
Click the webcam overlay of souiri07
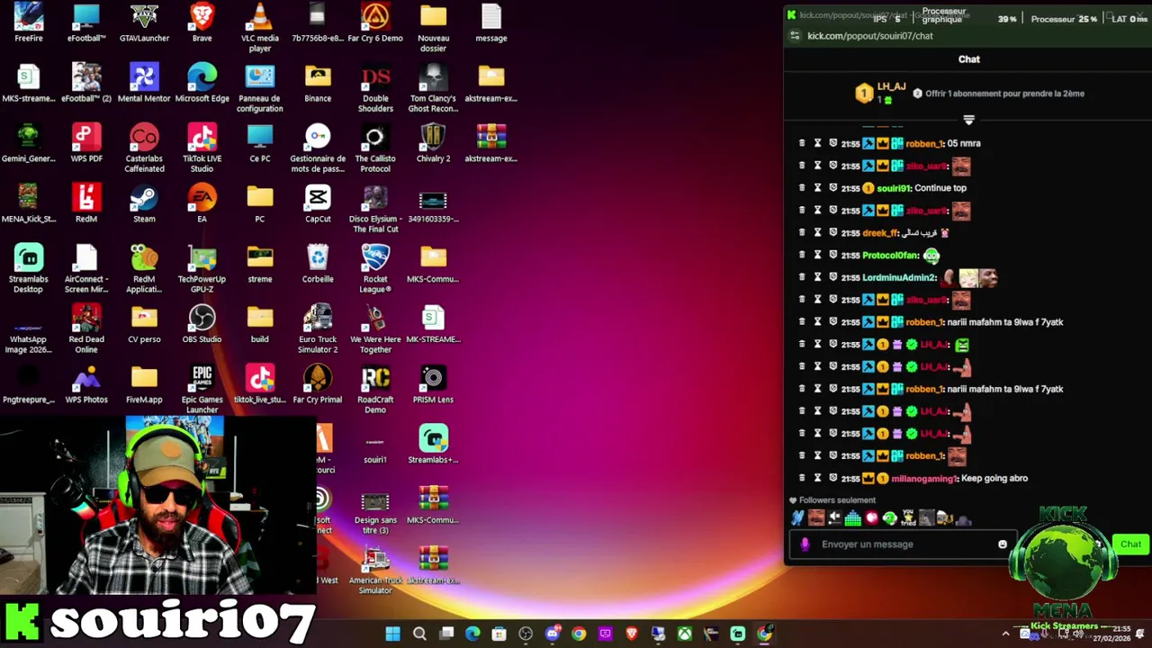[157, 506]
